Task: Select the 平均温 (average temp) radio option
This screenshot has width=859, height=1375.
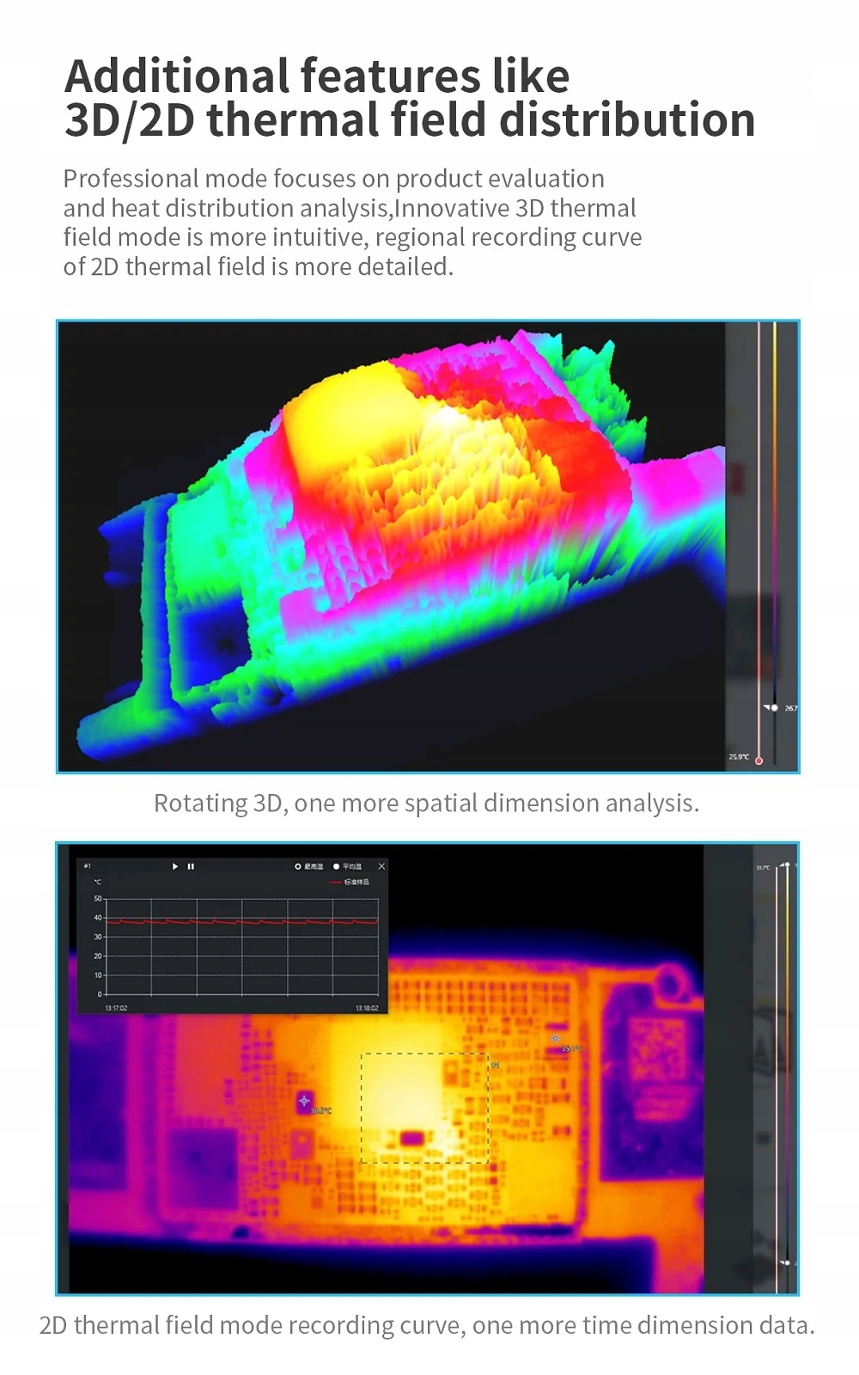Action: [x=337, y=866]
